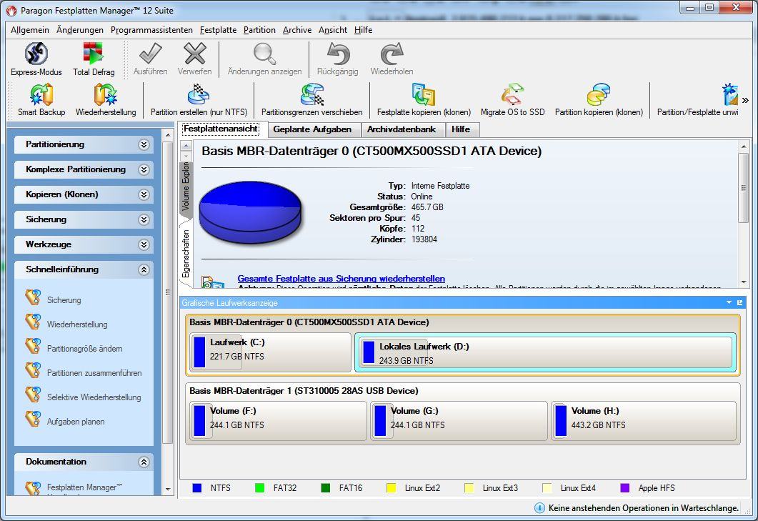The width and height of the screenshot is (758, 521).
Task: Switch to the Archivdatenbank tab
Action: (x=402, y=129)
